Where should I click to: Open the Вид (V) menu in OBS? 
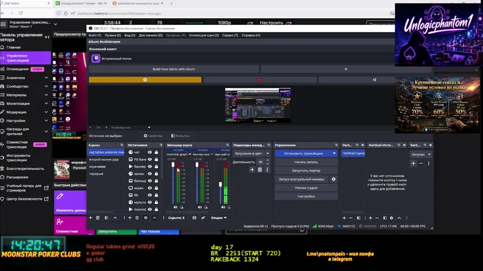pos(130,36)
